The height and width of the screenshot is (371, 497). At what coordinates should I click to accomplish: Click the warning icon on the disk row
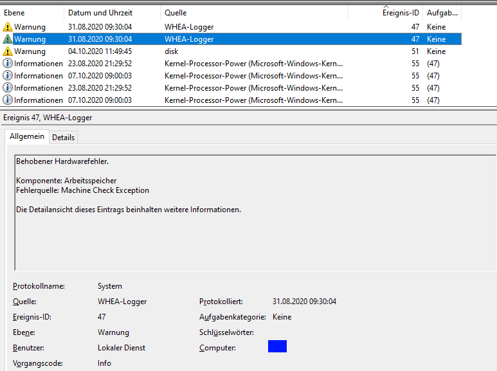click(8, 51)
